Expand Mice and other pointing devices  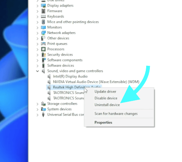[x=38, y=22]
